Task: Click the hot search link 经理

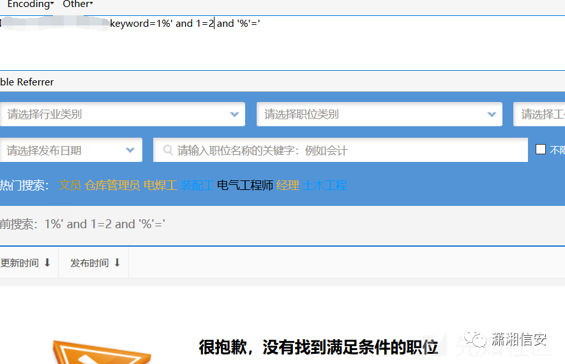Action: click(x=287, y=186)
